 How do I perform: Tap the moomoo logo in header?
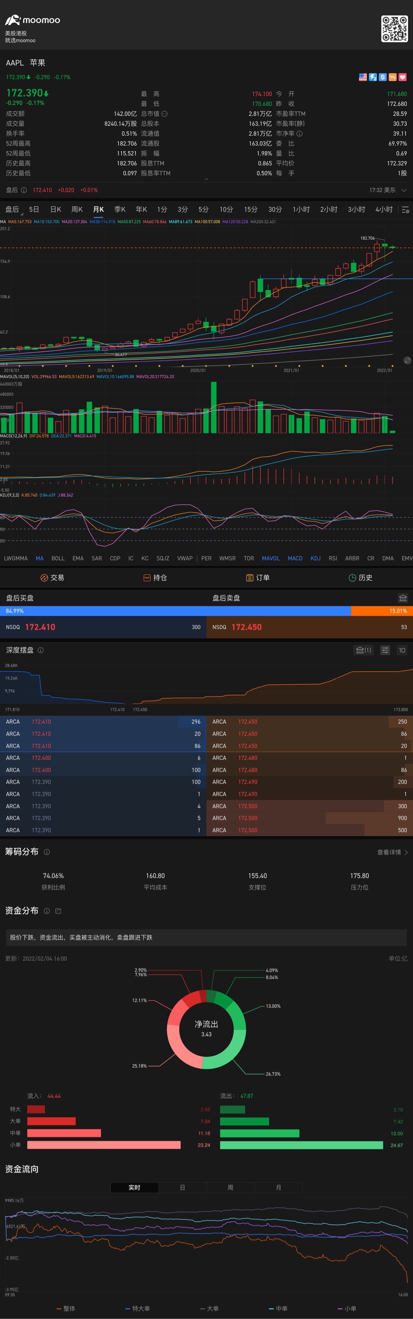coord(32,20)
